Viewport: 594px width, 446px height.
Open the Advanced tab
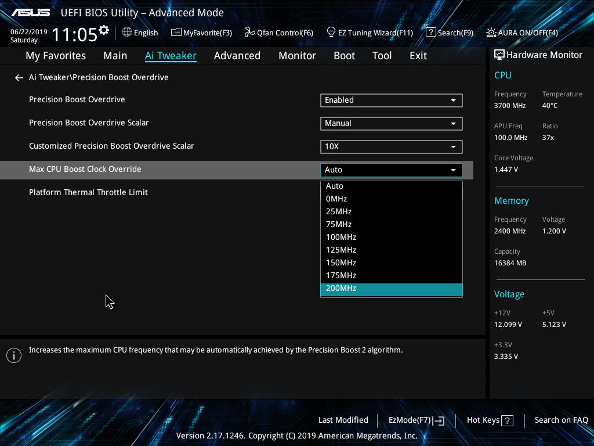(237, 56)
